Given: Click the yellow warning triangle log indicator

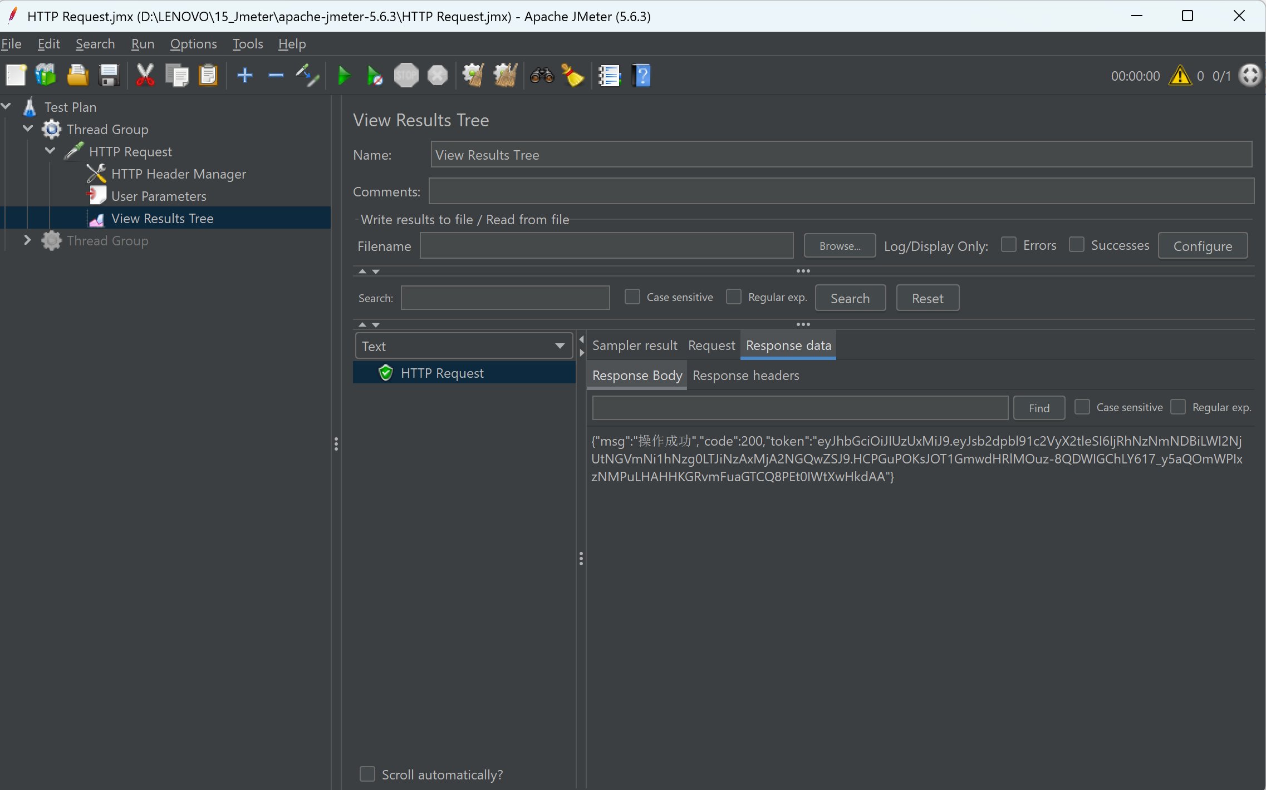Looking at the screenshot, I should (1180, 75).
